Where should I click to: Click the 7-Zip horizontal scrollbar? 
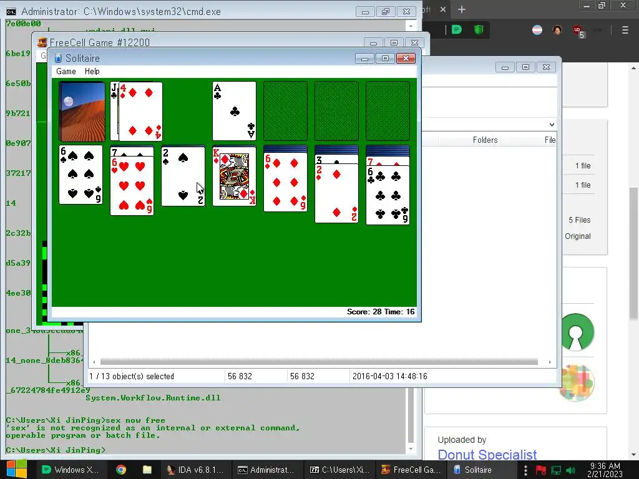click(x=319, y=362)
